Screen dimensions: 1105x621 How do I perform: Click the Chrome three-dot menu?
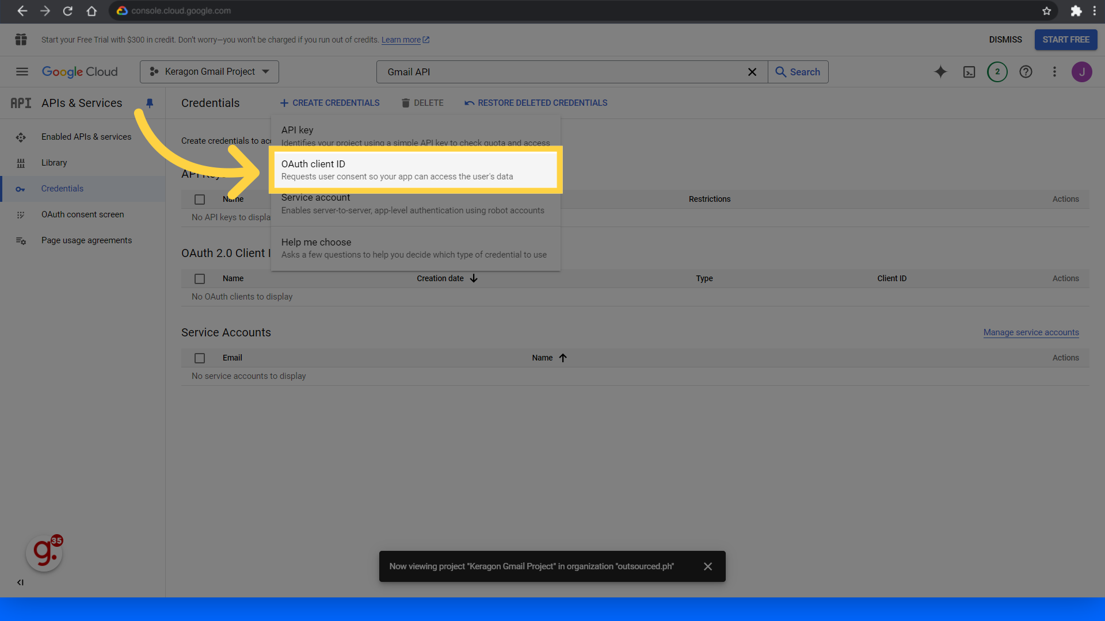pos(1095,11)
